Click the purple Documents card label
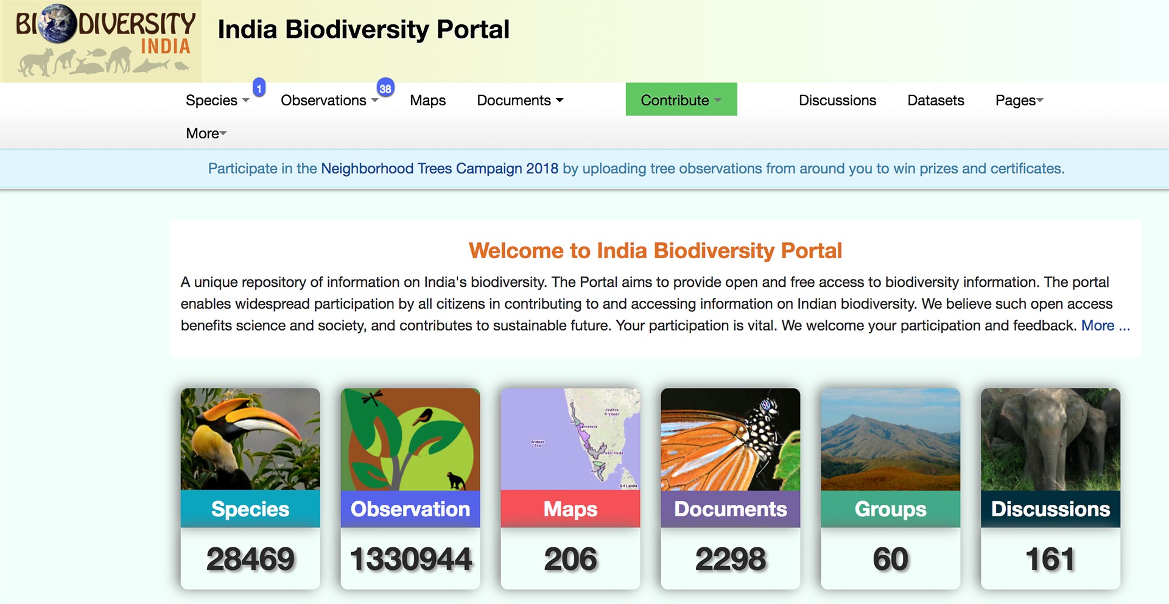The width and height of the screenshot is (1169, 604). (x=731, y=509)
